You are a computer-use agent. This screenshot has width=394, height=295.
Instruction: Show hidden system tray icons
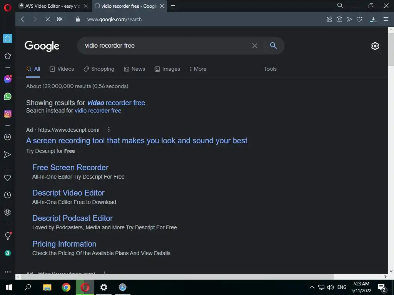coord(312,287)
